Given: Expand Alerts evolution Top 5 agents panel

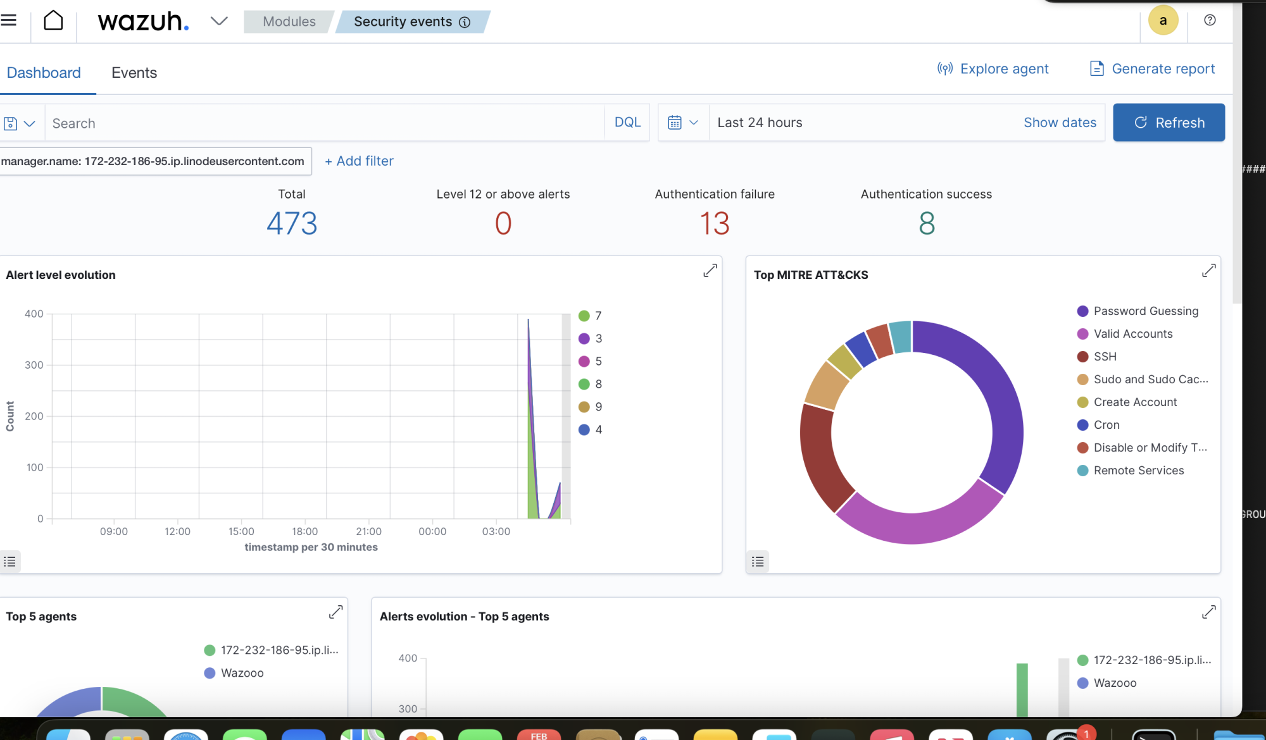Looking at the screenshot, I should (x=1208, y=612).
